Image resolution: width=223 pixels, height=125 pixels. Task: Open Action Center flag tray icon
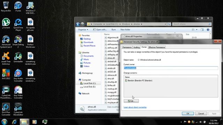click(x=185, y=122)
